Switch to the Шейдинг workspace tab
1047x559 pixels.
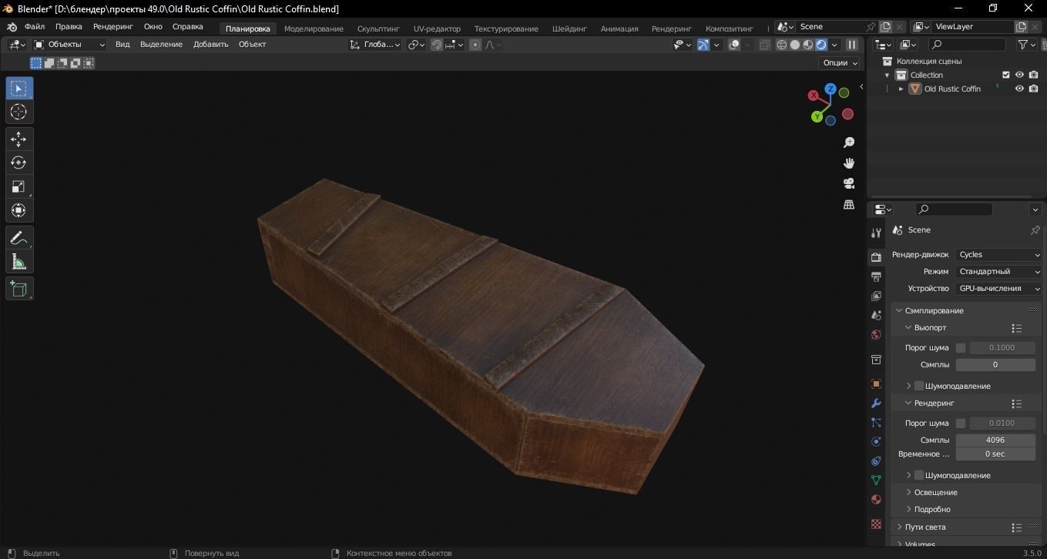[569, 28]
